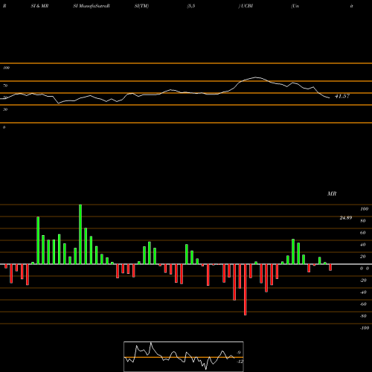The width and height of the screenshot is (372, 372).
Task: Click the RSI axis label 70
Action: pyautogui.click(x=5, y=86)
